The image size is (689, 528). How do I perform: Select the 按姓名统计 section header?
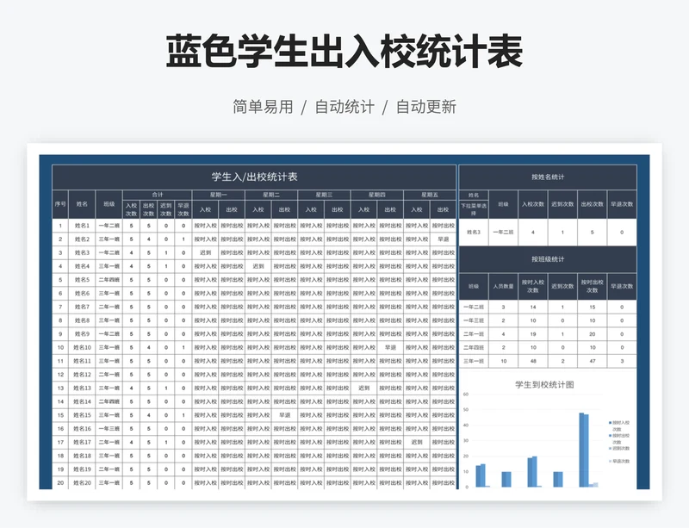tap(548, 177)
